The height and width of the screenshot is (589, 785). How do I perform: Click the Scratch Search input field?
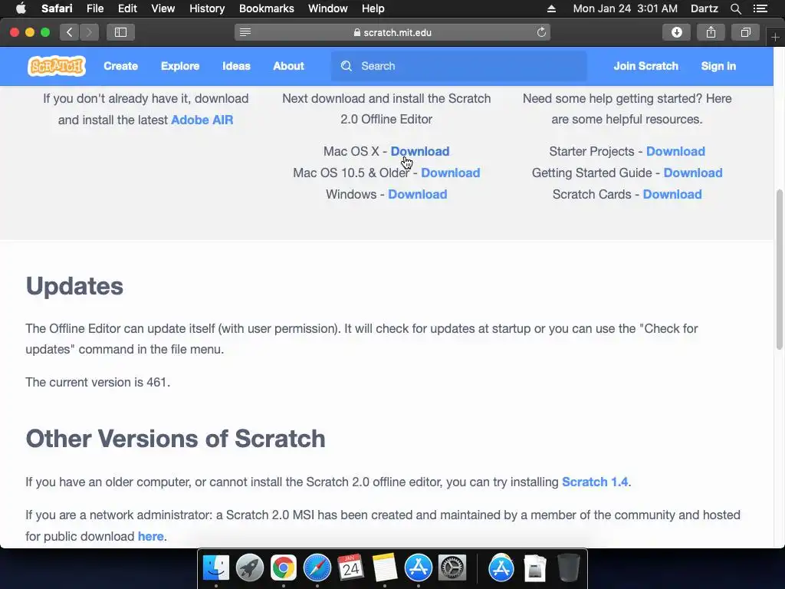pos(458,66)
